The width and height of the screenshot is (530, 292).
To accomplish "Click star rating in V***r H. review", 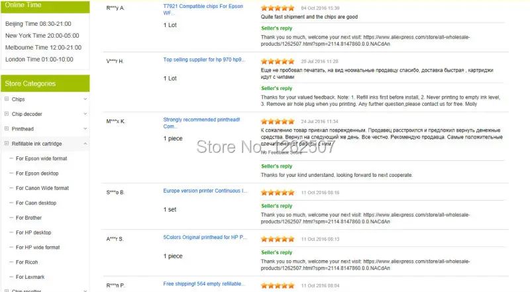I will (x=278, y=62).
